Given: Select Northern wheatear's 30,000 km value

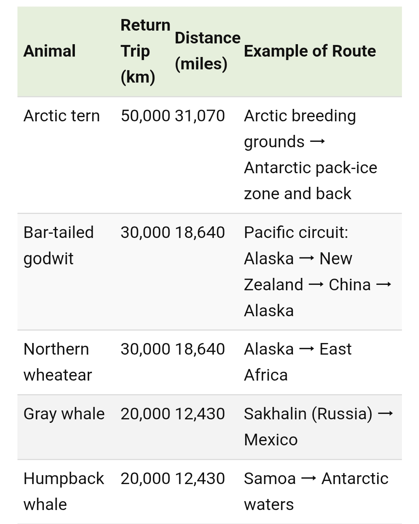Looking at the screenshot, I should click(145, 349).
